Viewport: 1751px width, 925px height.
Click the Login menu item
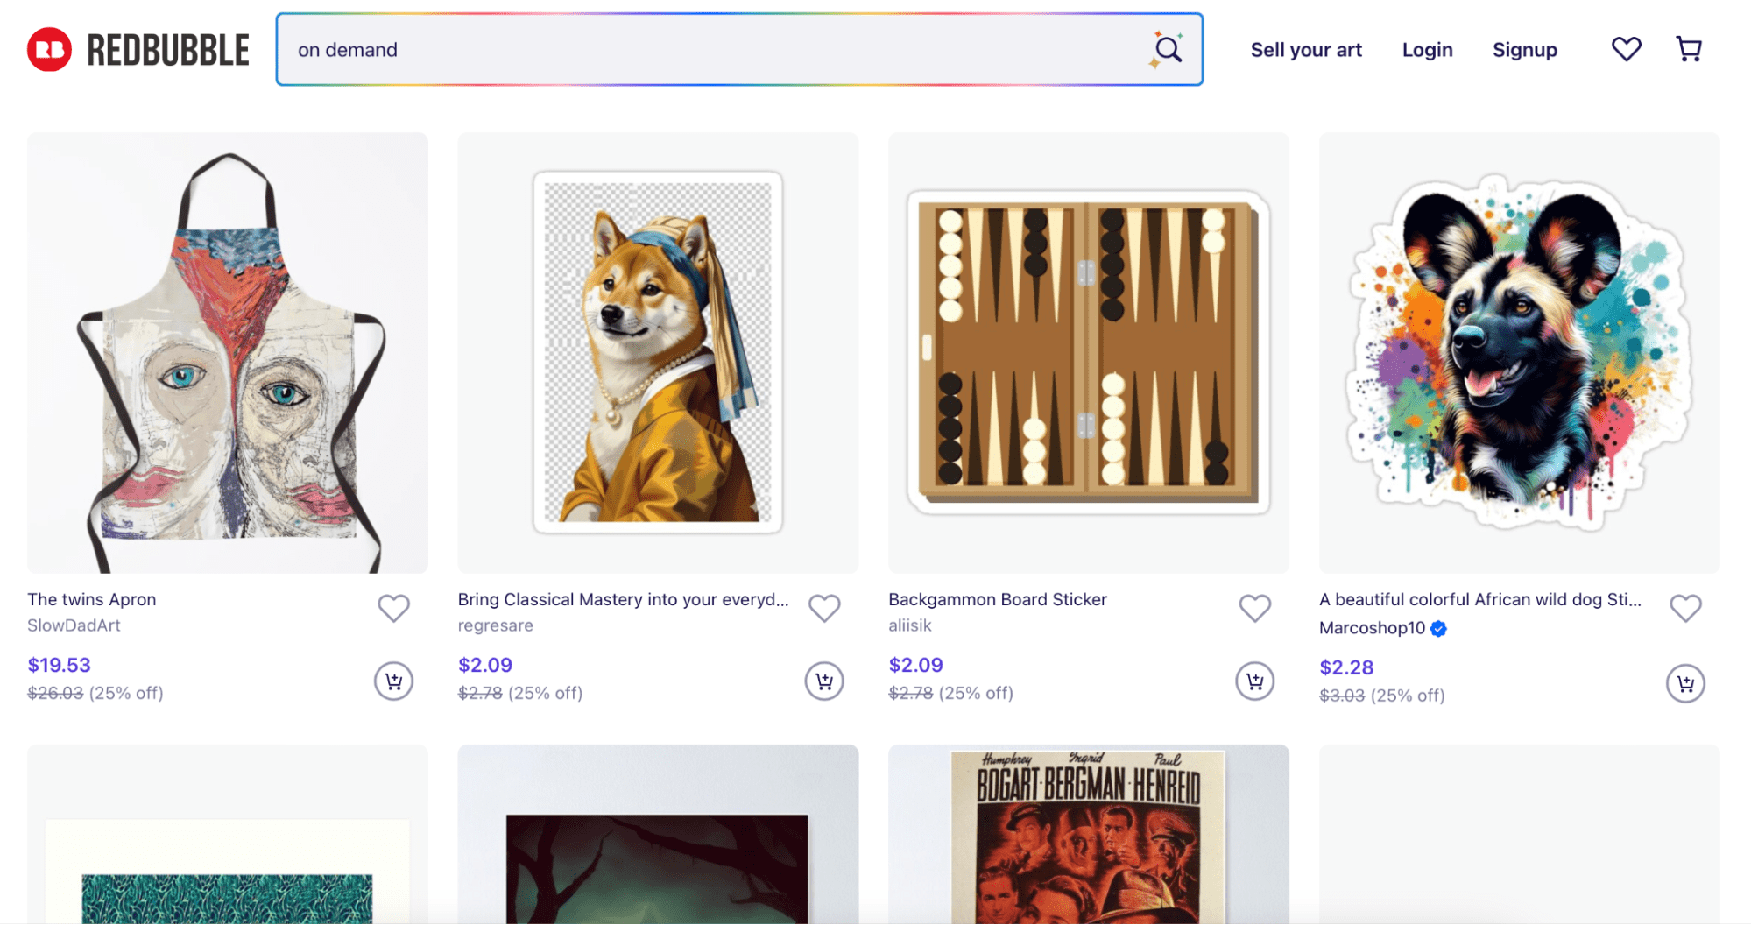[x=1427, y=50]
